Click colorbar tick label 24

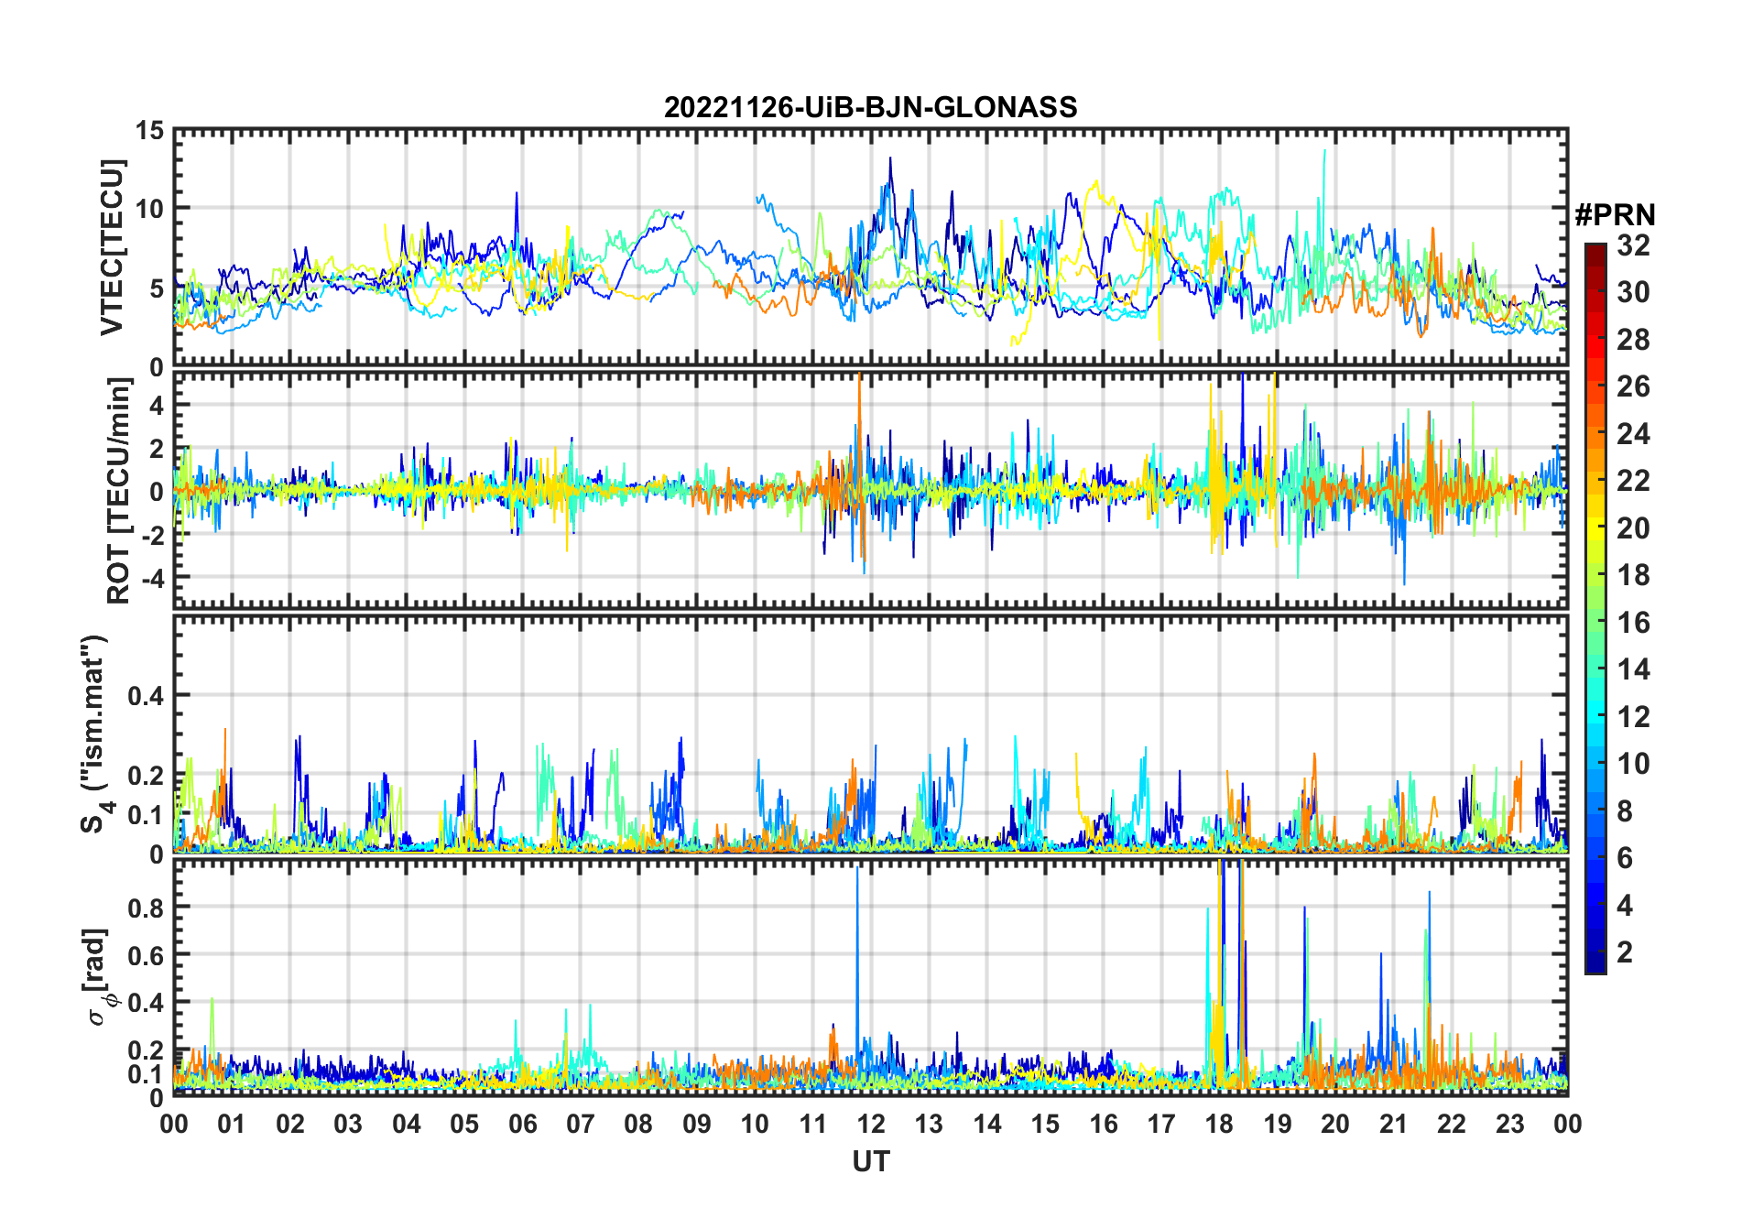click(1633, 434)
